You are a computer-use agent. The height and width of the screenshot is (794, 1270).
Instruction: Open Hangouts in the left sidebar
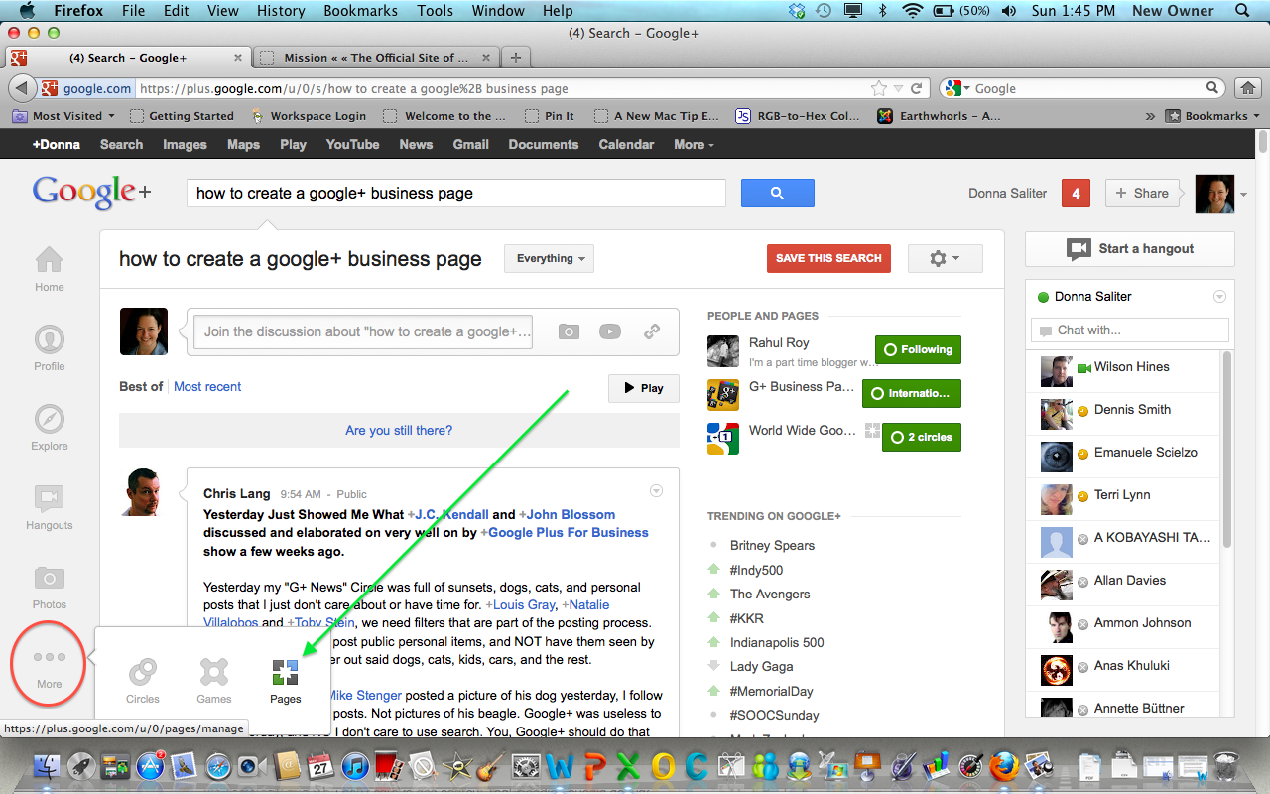[50, 507]
